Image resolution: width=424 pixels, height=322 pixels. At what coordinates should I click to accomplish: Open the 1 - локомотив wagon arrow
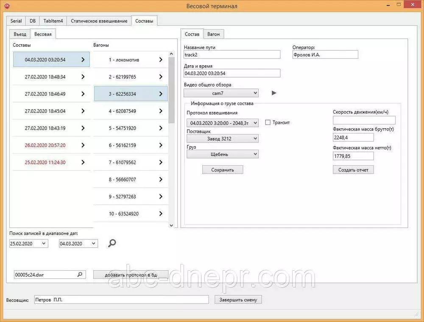point(161,60)
